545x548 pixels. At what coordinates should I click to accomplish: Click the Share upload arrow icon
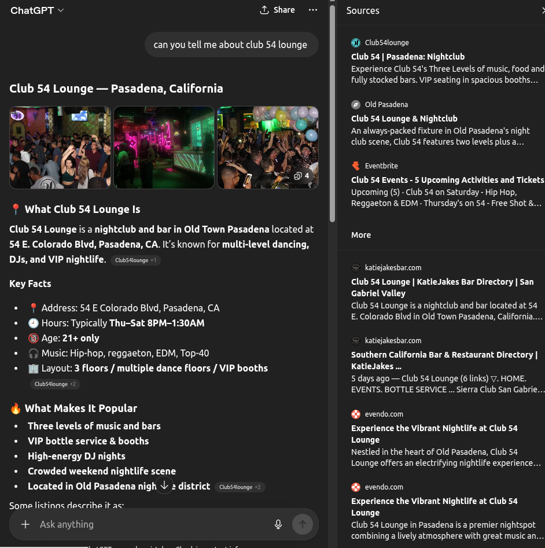point(264,10)
